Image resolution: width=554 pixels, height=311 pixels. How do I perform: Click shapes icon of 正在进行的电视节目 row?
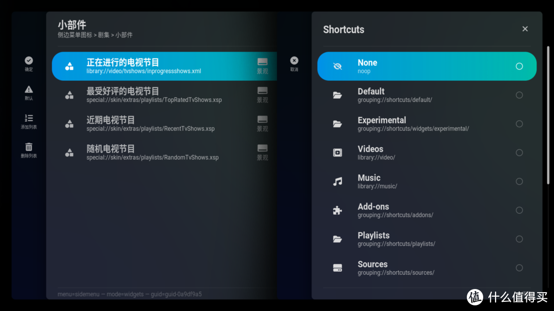(x=69, y=66)
